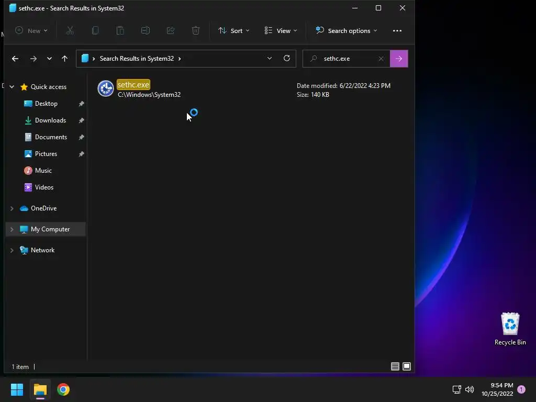Screen dimensions: 536x402
Task: Click File Explorer in taskbar
Action: [x=40, y=389]
